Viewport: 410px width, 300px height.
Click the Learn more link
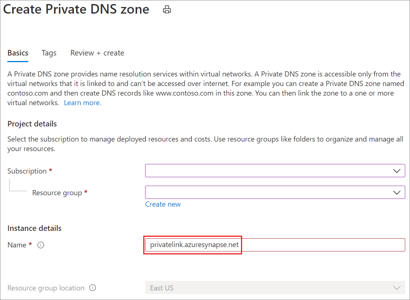pyautogui.click(x=82, y=103)
